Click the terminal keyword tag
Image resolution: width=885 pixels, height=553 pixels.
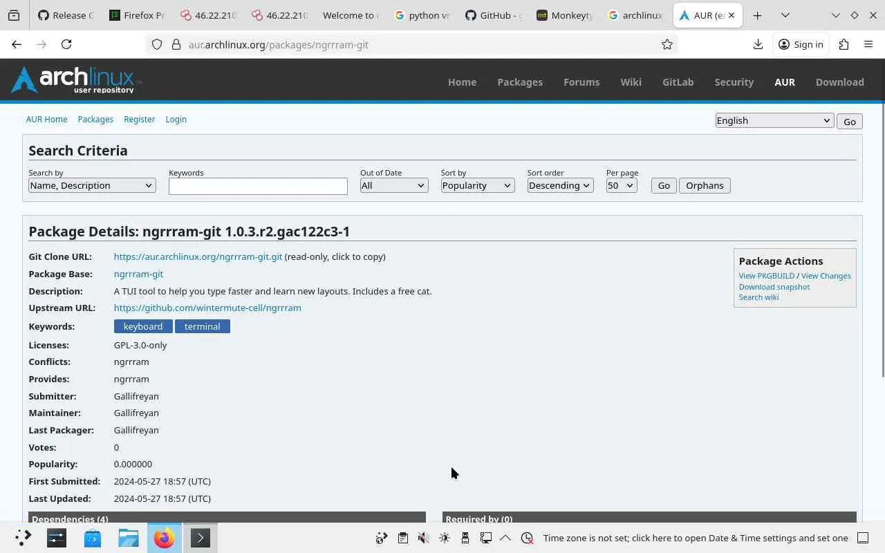click(203, 326)
